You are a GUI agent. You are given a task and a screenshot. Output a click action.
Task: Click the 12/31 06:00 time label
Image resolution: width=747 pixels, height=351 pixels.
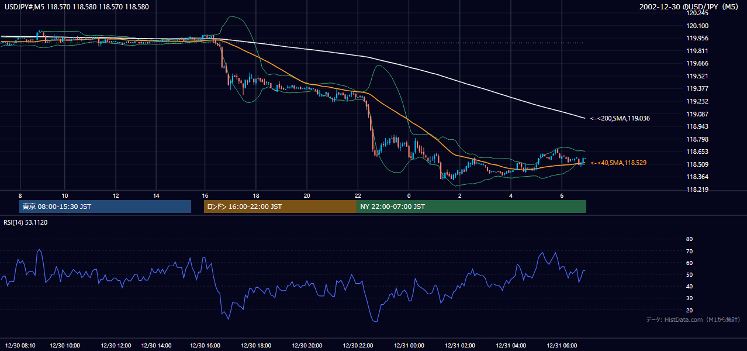pos(562,345)
